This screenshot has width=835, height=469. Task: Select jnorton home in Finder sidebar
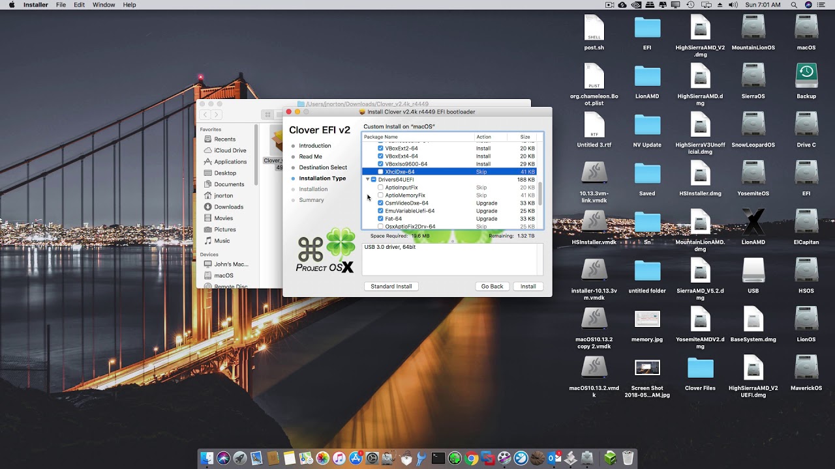(x=223, y=195)
